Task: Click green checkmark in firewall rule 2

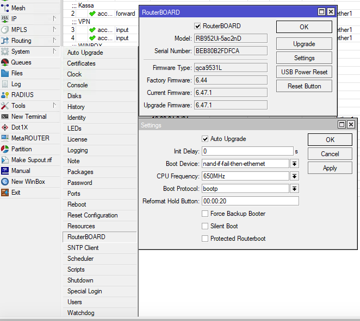Action: coord(92,14)
